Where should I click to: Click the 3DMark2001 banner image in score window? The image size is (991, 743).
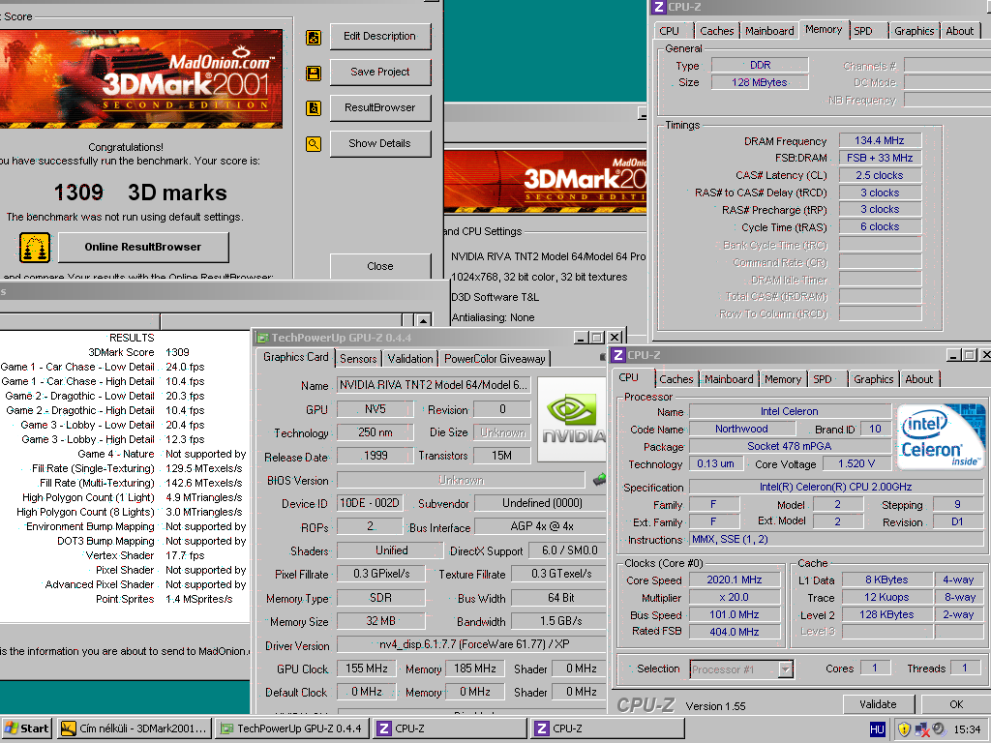pos(141,79)
